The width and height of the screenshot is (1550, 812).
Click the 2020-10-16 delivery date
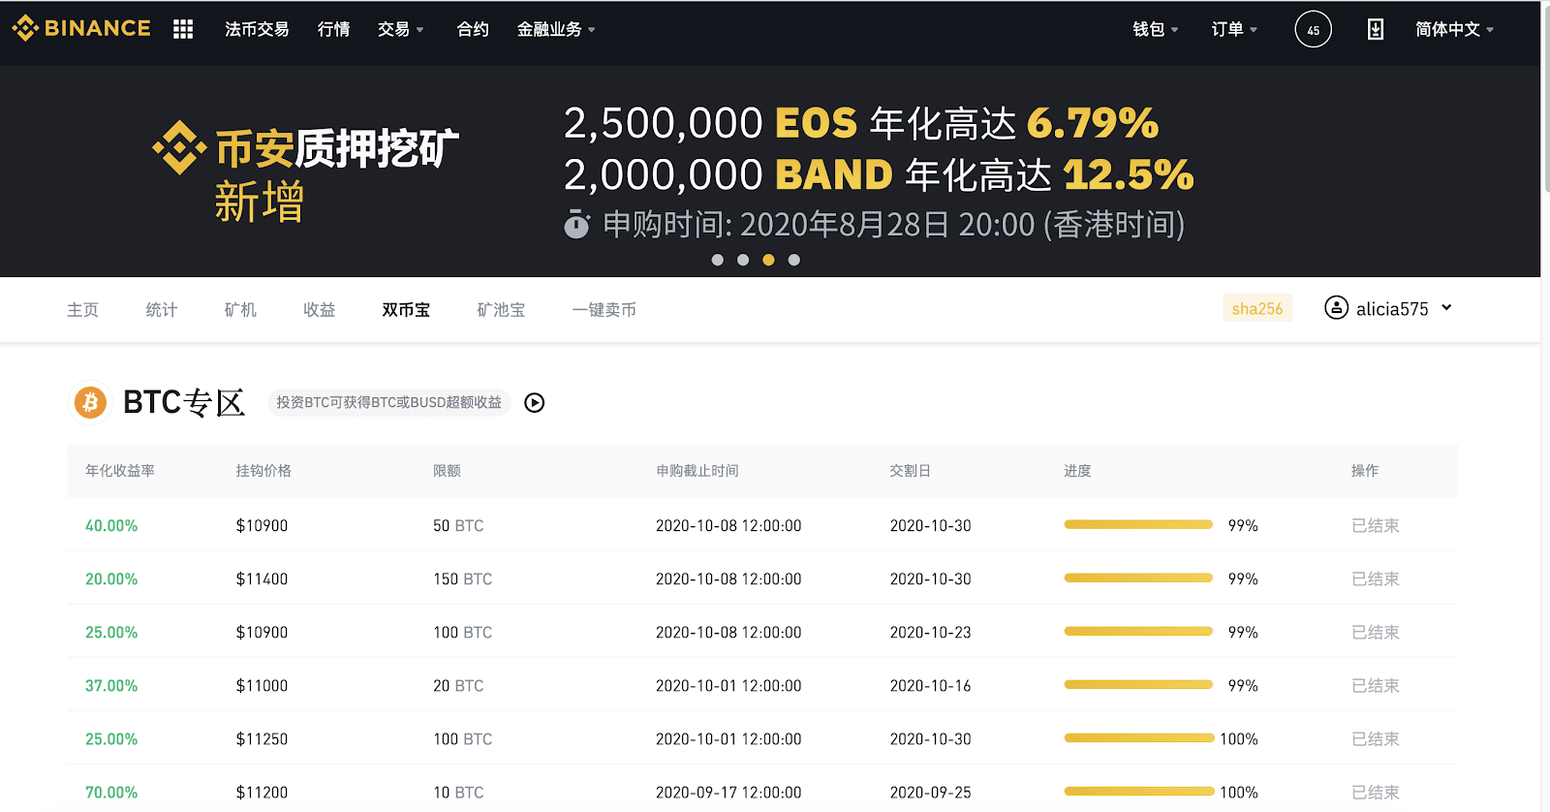(931, 685)
